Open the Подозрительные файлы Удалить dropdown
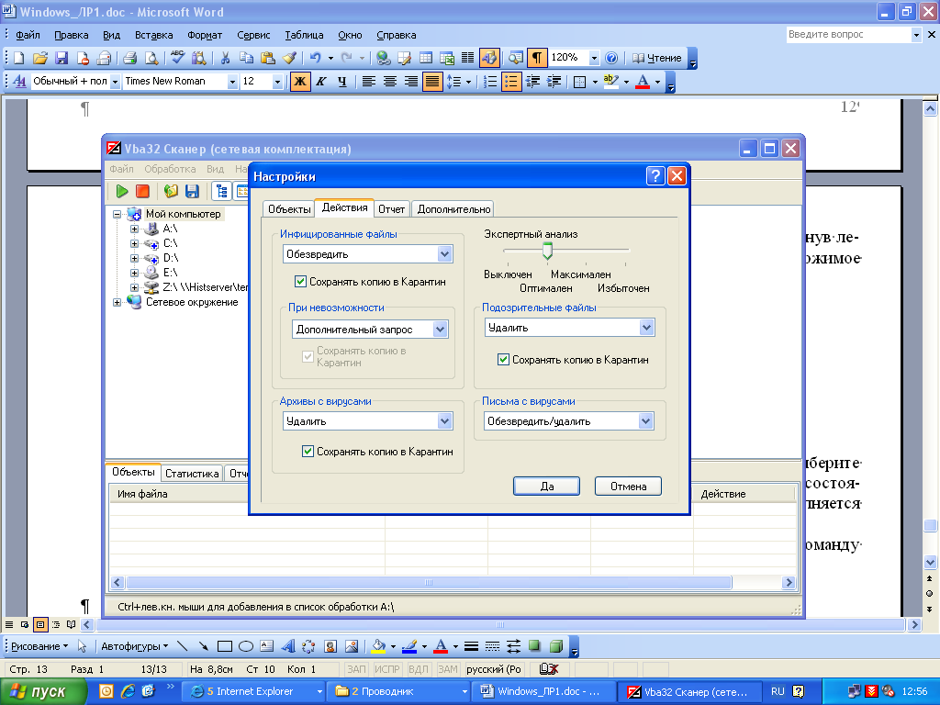The width and height of the screenshot is (940, 705). click(x=646, y=328)
